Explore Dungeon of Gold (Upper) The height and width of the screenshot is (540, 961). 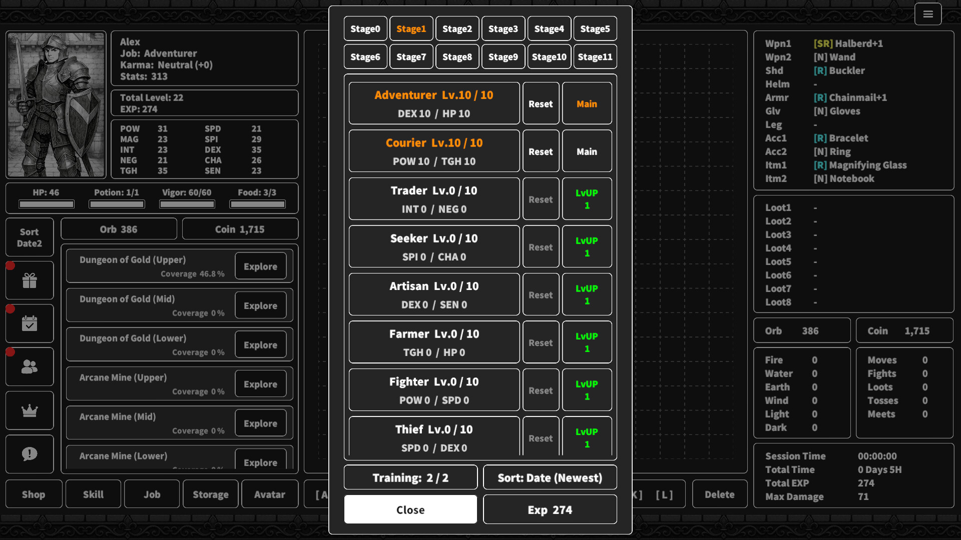point(260,266)
